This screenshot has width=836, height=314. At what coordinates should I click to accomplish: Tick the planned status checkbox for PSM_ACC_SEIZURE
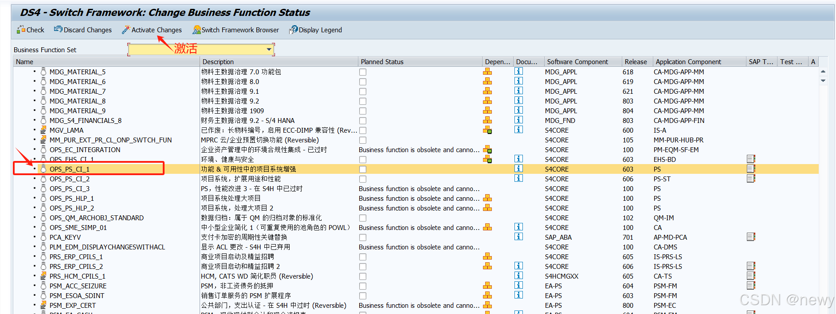(x=363, y=286)
